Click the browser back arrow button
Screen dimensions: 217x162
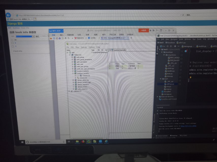(x=8, y=15)
